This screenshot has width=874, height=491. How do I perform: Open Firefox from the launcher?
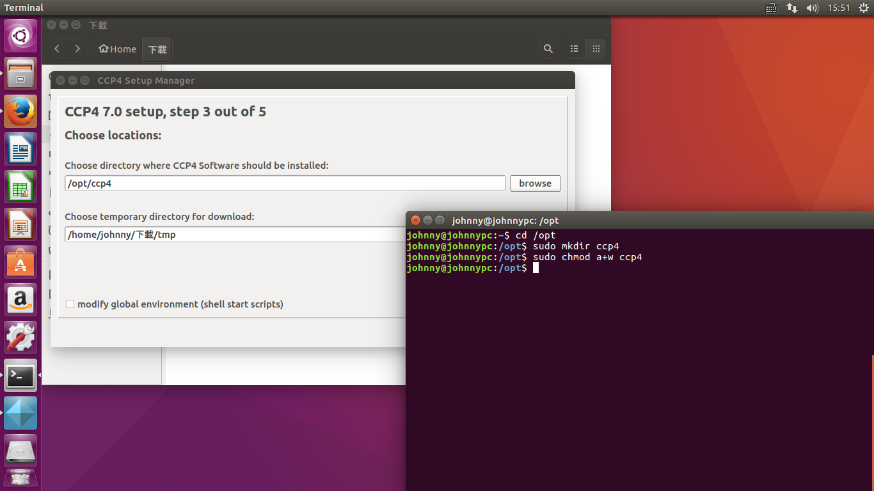coord(20,112)
